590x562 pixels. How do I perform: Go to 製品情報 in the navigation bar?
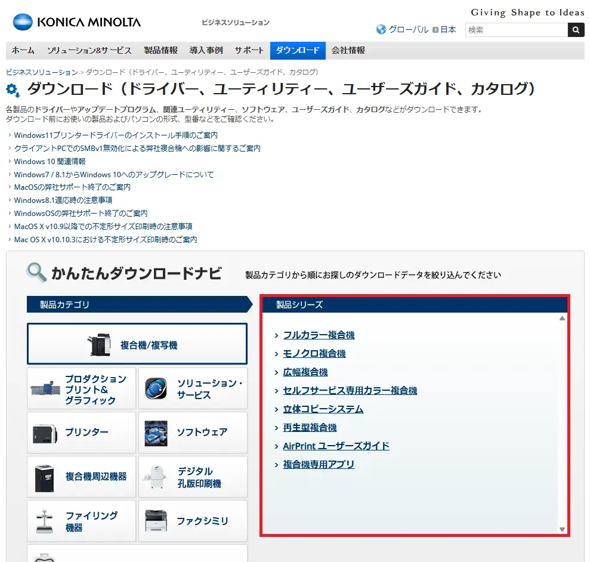[160, 51]
